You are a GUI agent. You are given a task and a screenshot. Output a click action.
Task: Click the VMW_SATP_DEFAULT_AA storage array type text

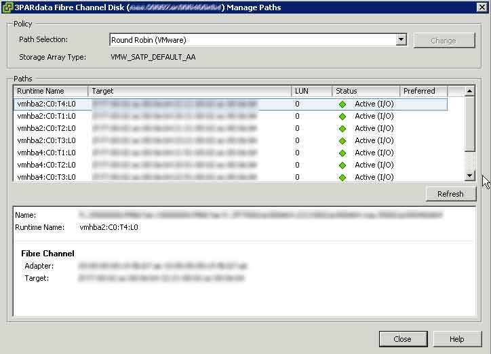153,57
